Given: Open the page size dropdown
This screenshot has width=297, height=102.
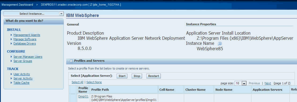Looking at the screenshot, I should point(240,83).
